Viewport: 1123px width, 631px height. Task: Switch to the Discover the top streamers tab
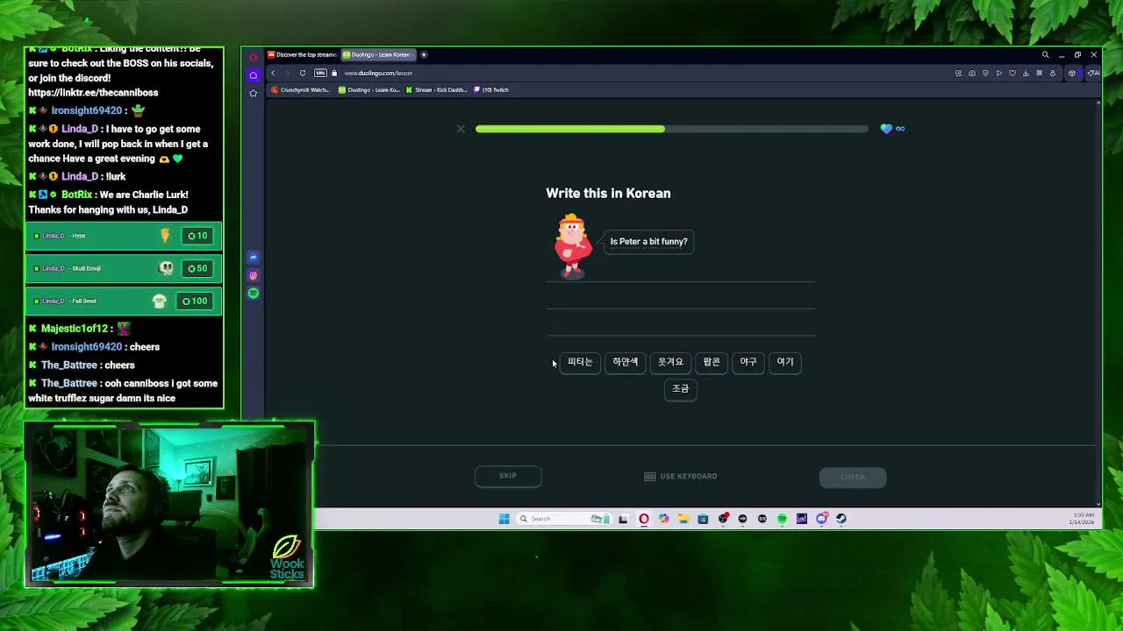click(302, 54)
